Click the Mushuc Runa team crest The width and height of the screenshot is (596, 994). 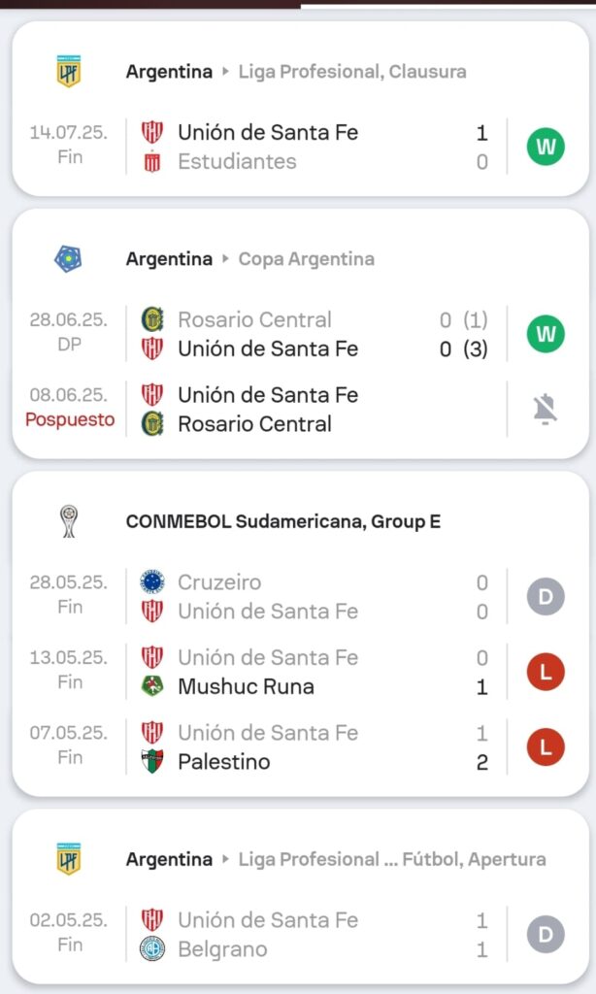tap(152, 686)
